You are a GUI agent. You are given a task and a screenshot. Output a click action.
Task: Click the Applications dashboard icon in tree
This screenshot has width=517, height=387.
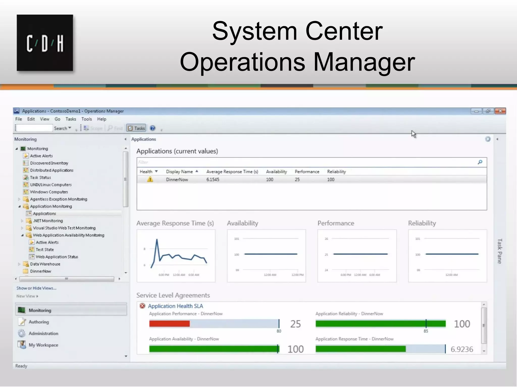(x=29, y=213)
